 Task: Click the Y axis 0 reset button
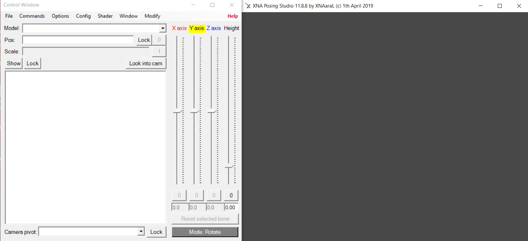pos(197,195)
